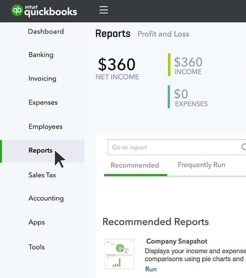Click the search magnifier icon in report field
This screenshot has width=246, height=278.
pyautogui.click(x=244, y=147)
